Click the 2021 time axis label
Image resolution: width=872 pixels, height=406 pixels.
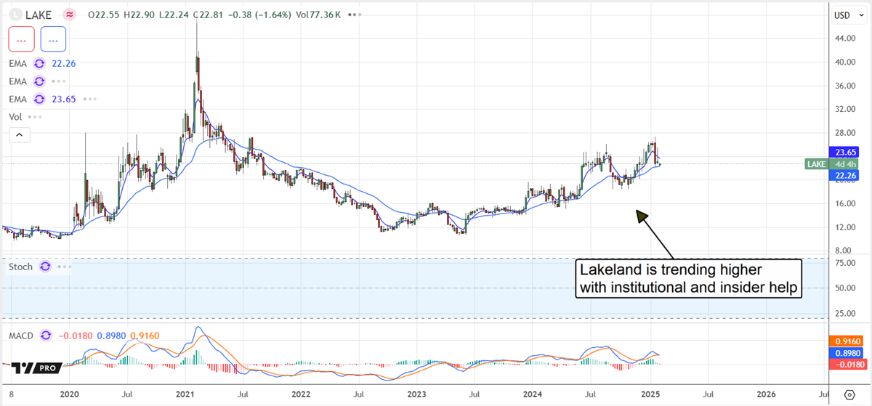[x=185, y=393]
